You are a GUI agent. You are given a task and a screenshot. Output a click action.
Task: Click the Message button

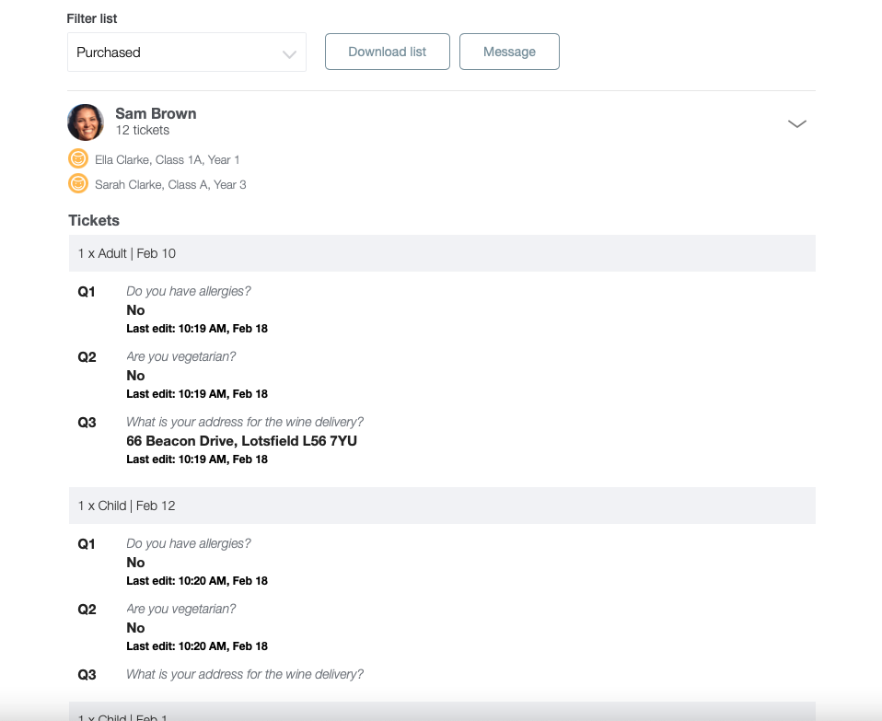(509, 52)
